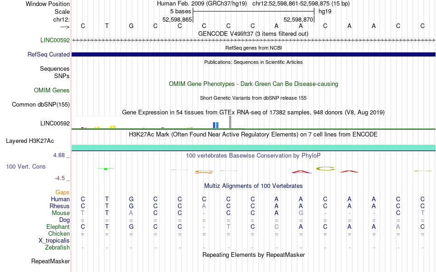Click the chr12: base position label

(61, 19)
